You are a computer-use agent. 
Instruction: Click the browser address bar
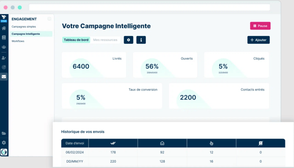click(x=149, y=7)
